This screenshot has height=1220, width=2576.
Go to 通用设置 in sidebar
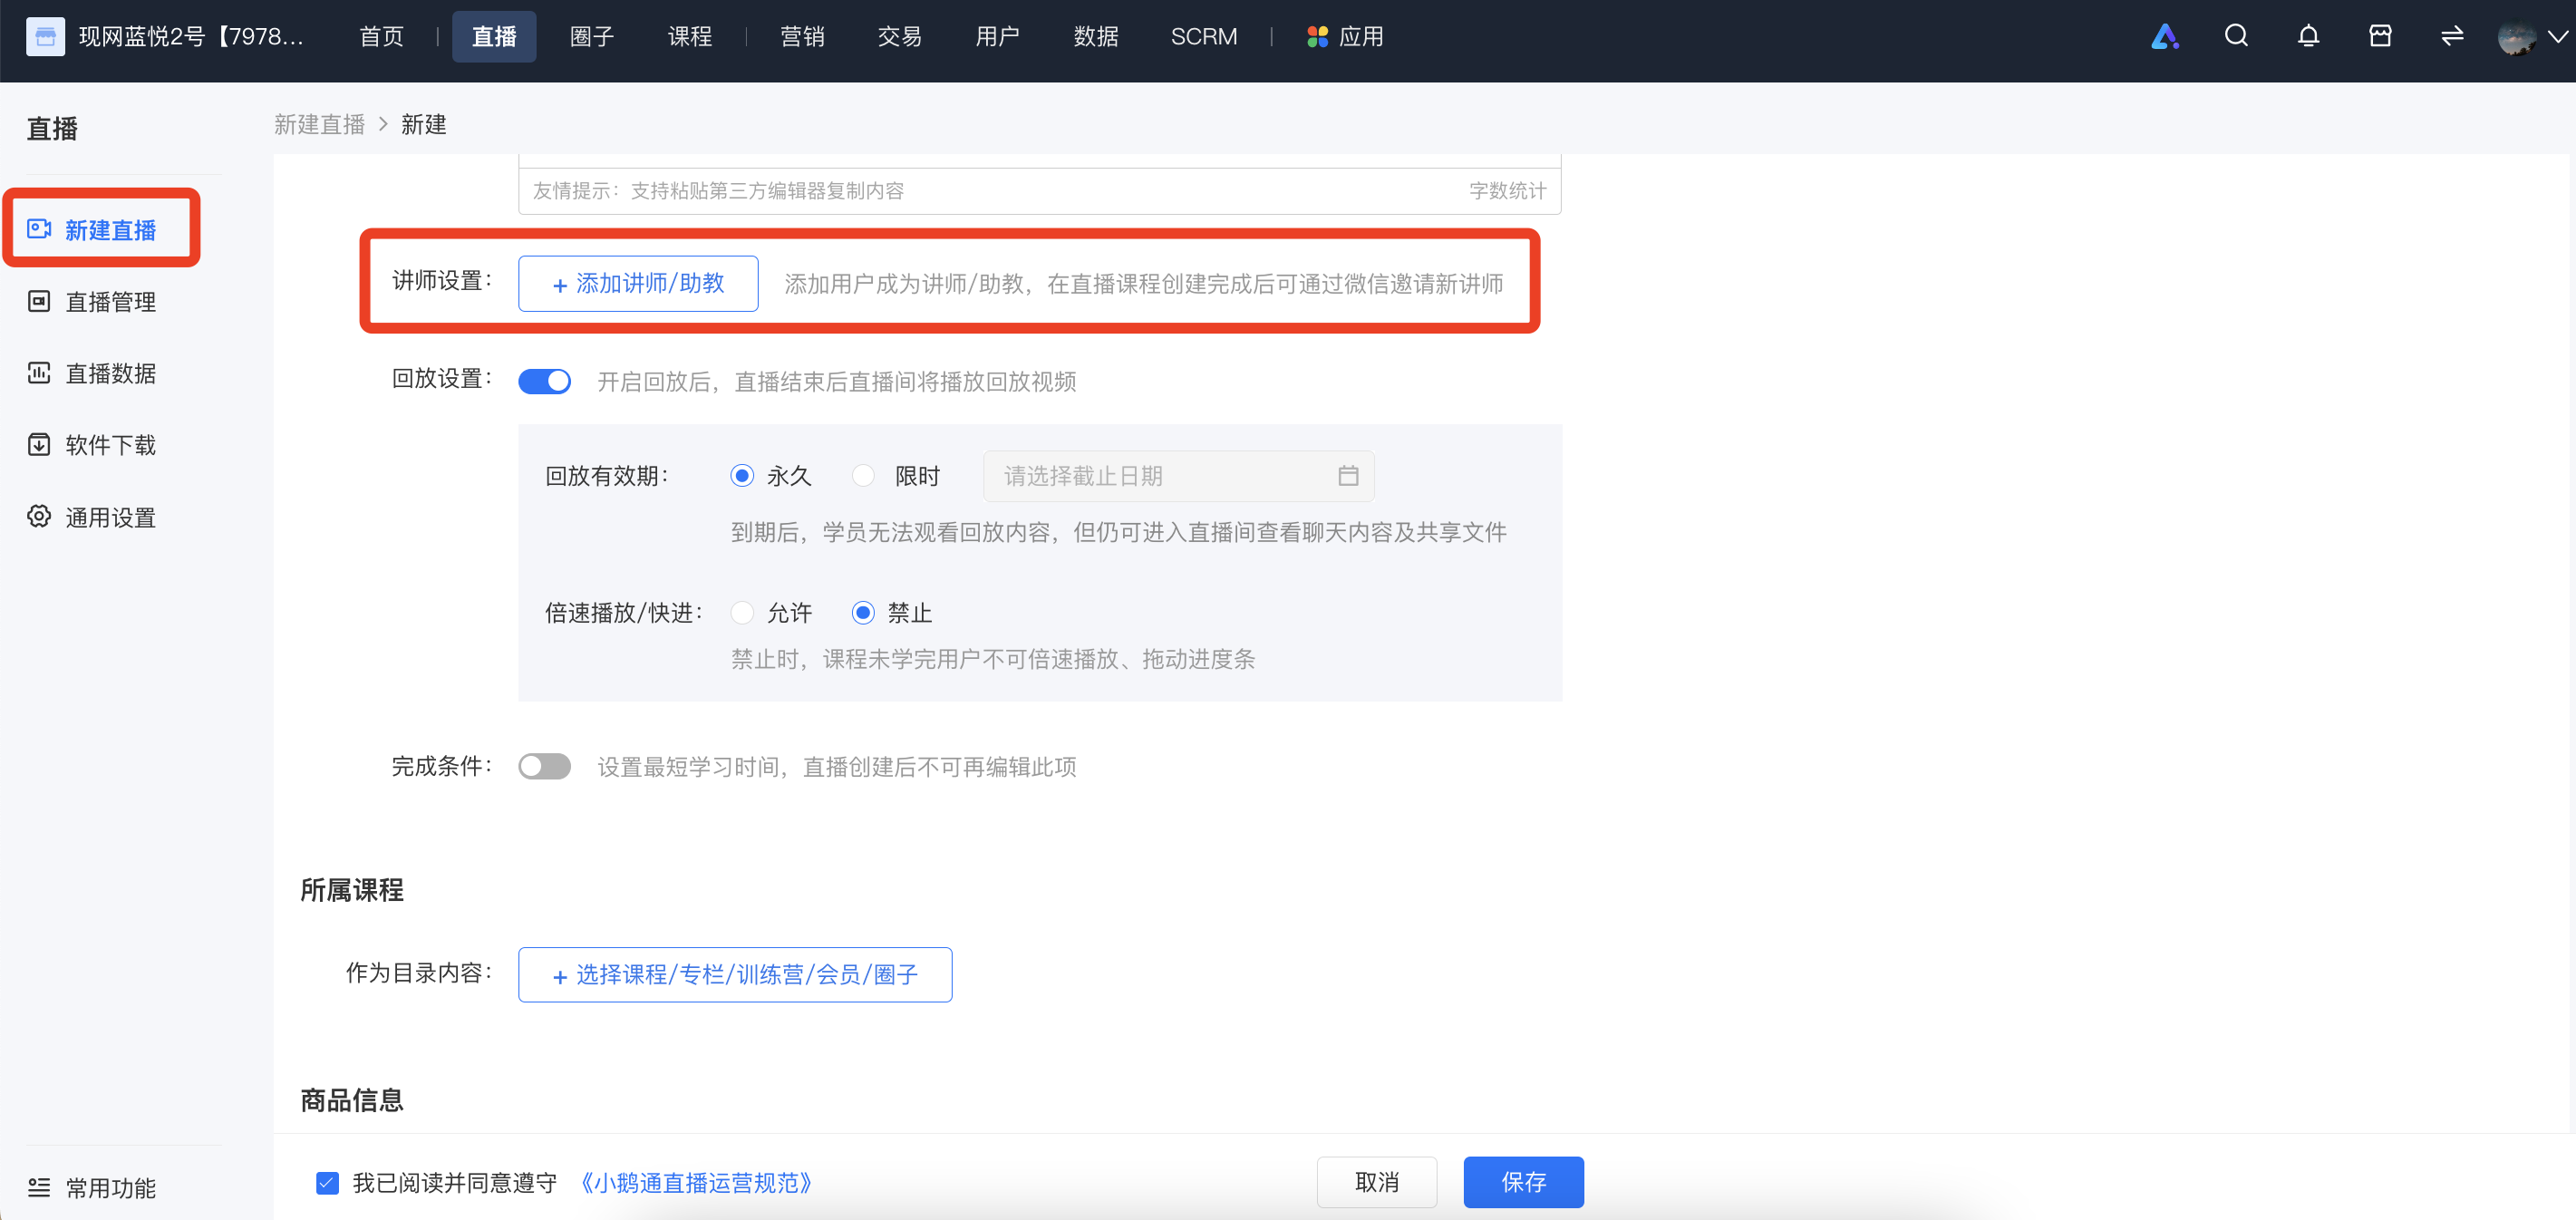point(110,517)
